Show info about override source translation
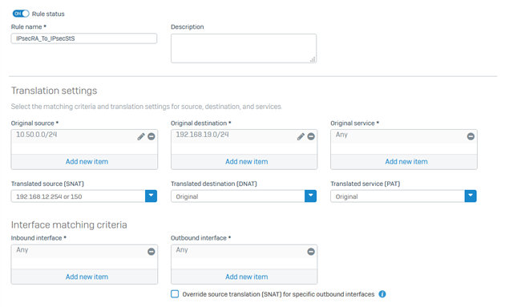 pos(382,294)
